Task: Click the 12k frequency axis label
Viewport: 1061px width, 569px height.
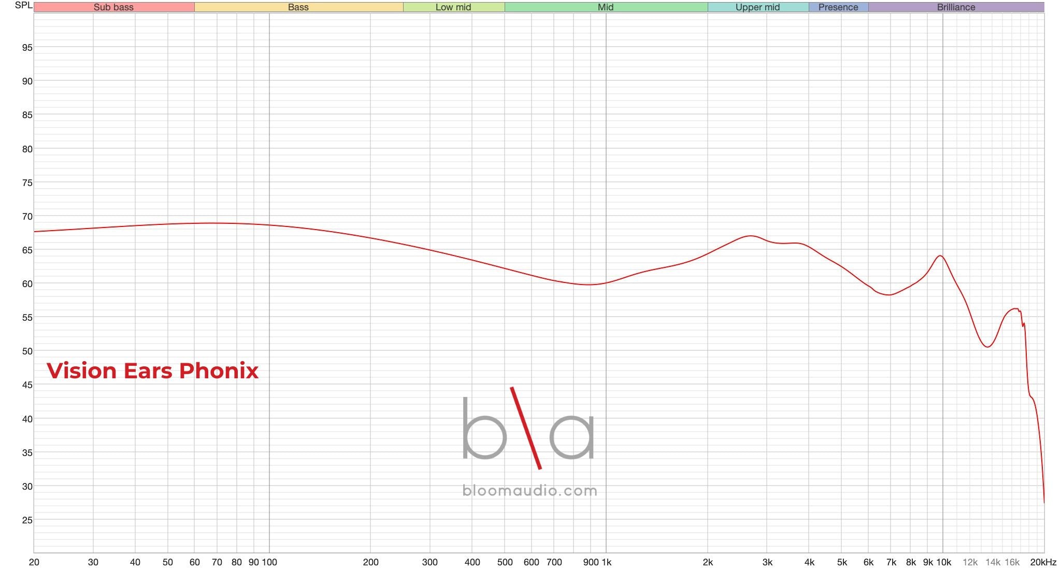Action: click(970, 562)
